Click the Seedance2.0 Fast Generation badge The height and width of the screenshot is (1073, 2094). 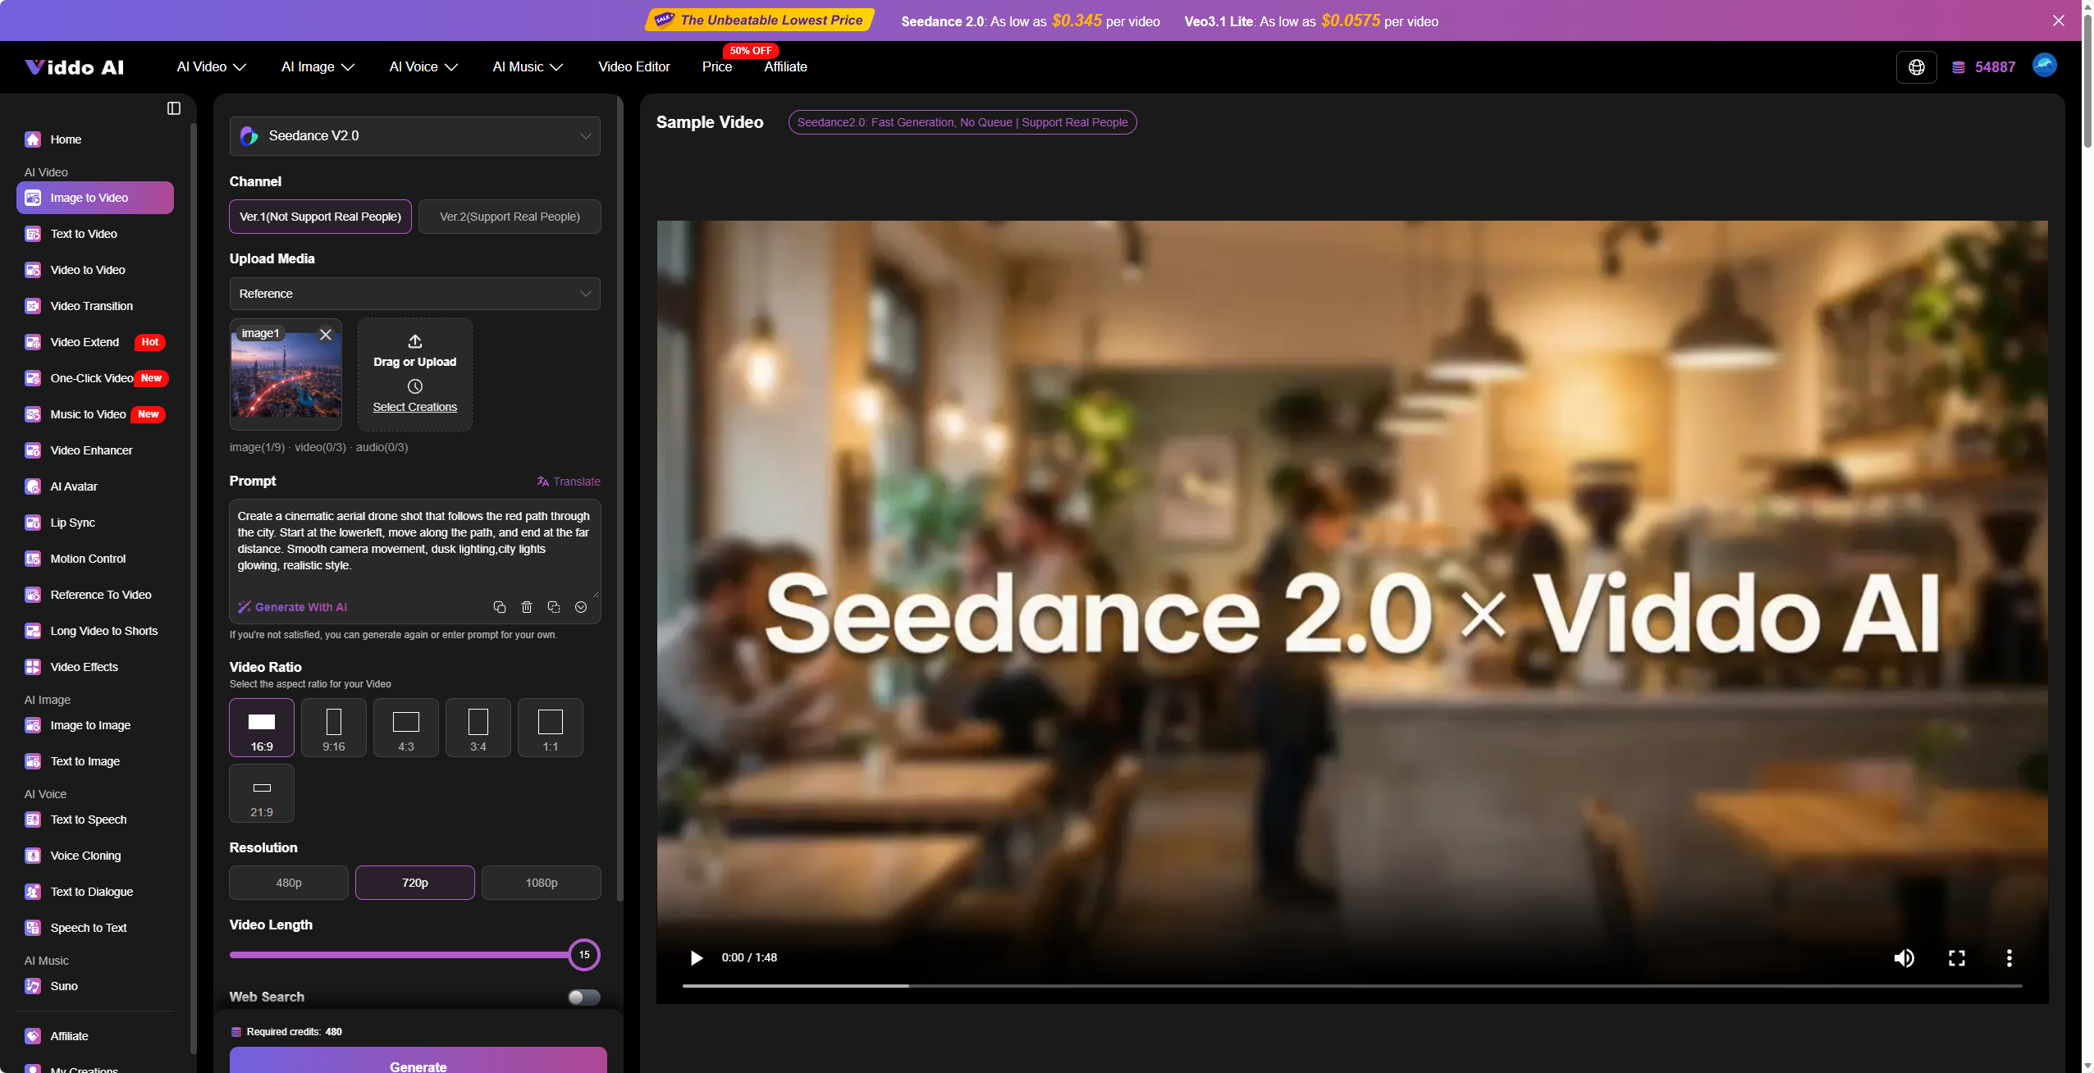[x=962, y=122]
